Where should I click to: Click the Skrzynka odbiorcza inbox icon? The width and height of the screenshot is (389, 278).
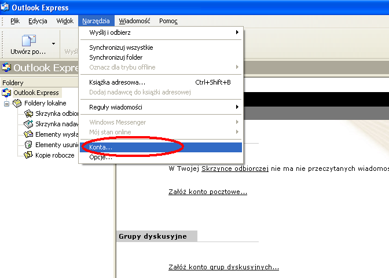pyautogui.click(x=28, y=114)
